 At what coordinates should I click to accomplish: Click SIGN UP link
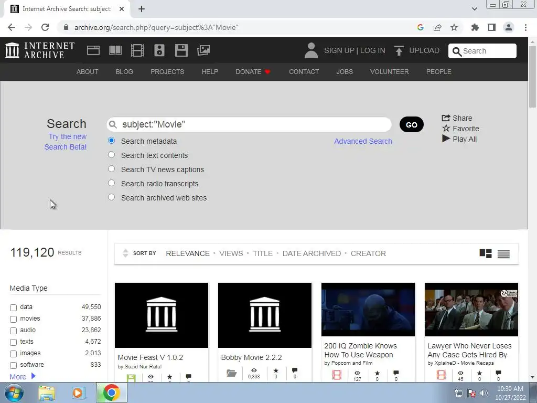[x=339, y=50]
